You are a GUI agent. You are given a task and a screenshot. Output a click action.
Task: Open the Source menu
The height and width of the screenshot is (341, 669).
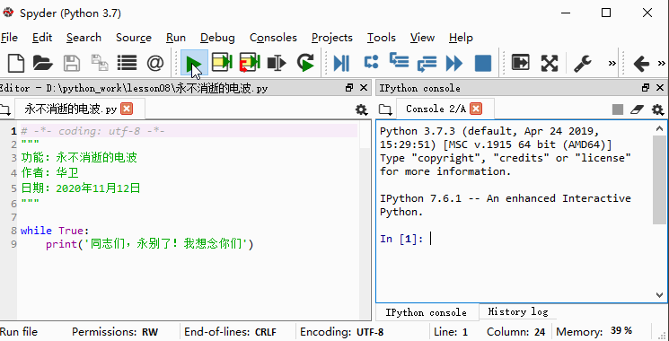coord(134,38)
